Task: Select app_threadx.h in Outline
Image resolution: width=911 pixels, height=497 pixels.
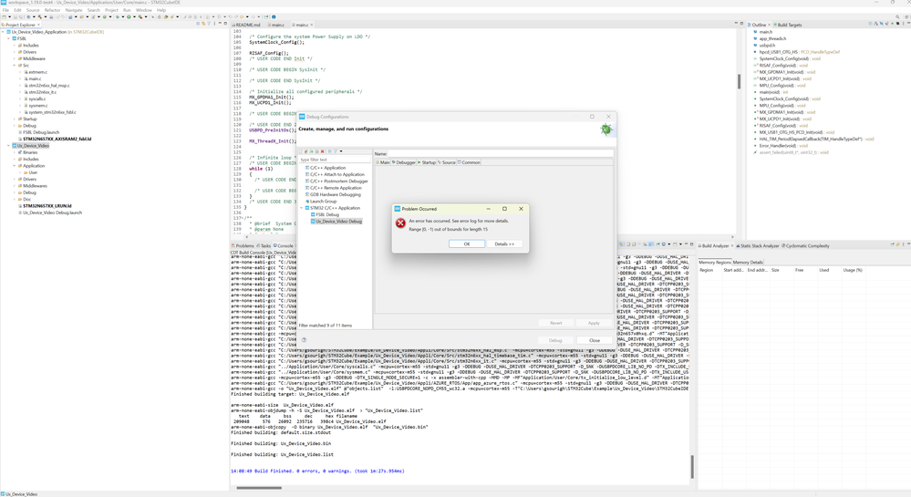Action: (772, 38)
